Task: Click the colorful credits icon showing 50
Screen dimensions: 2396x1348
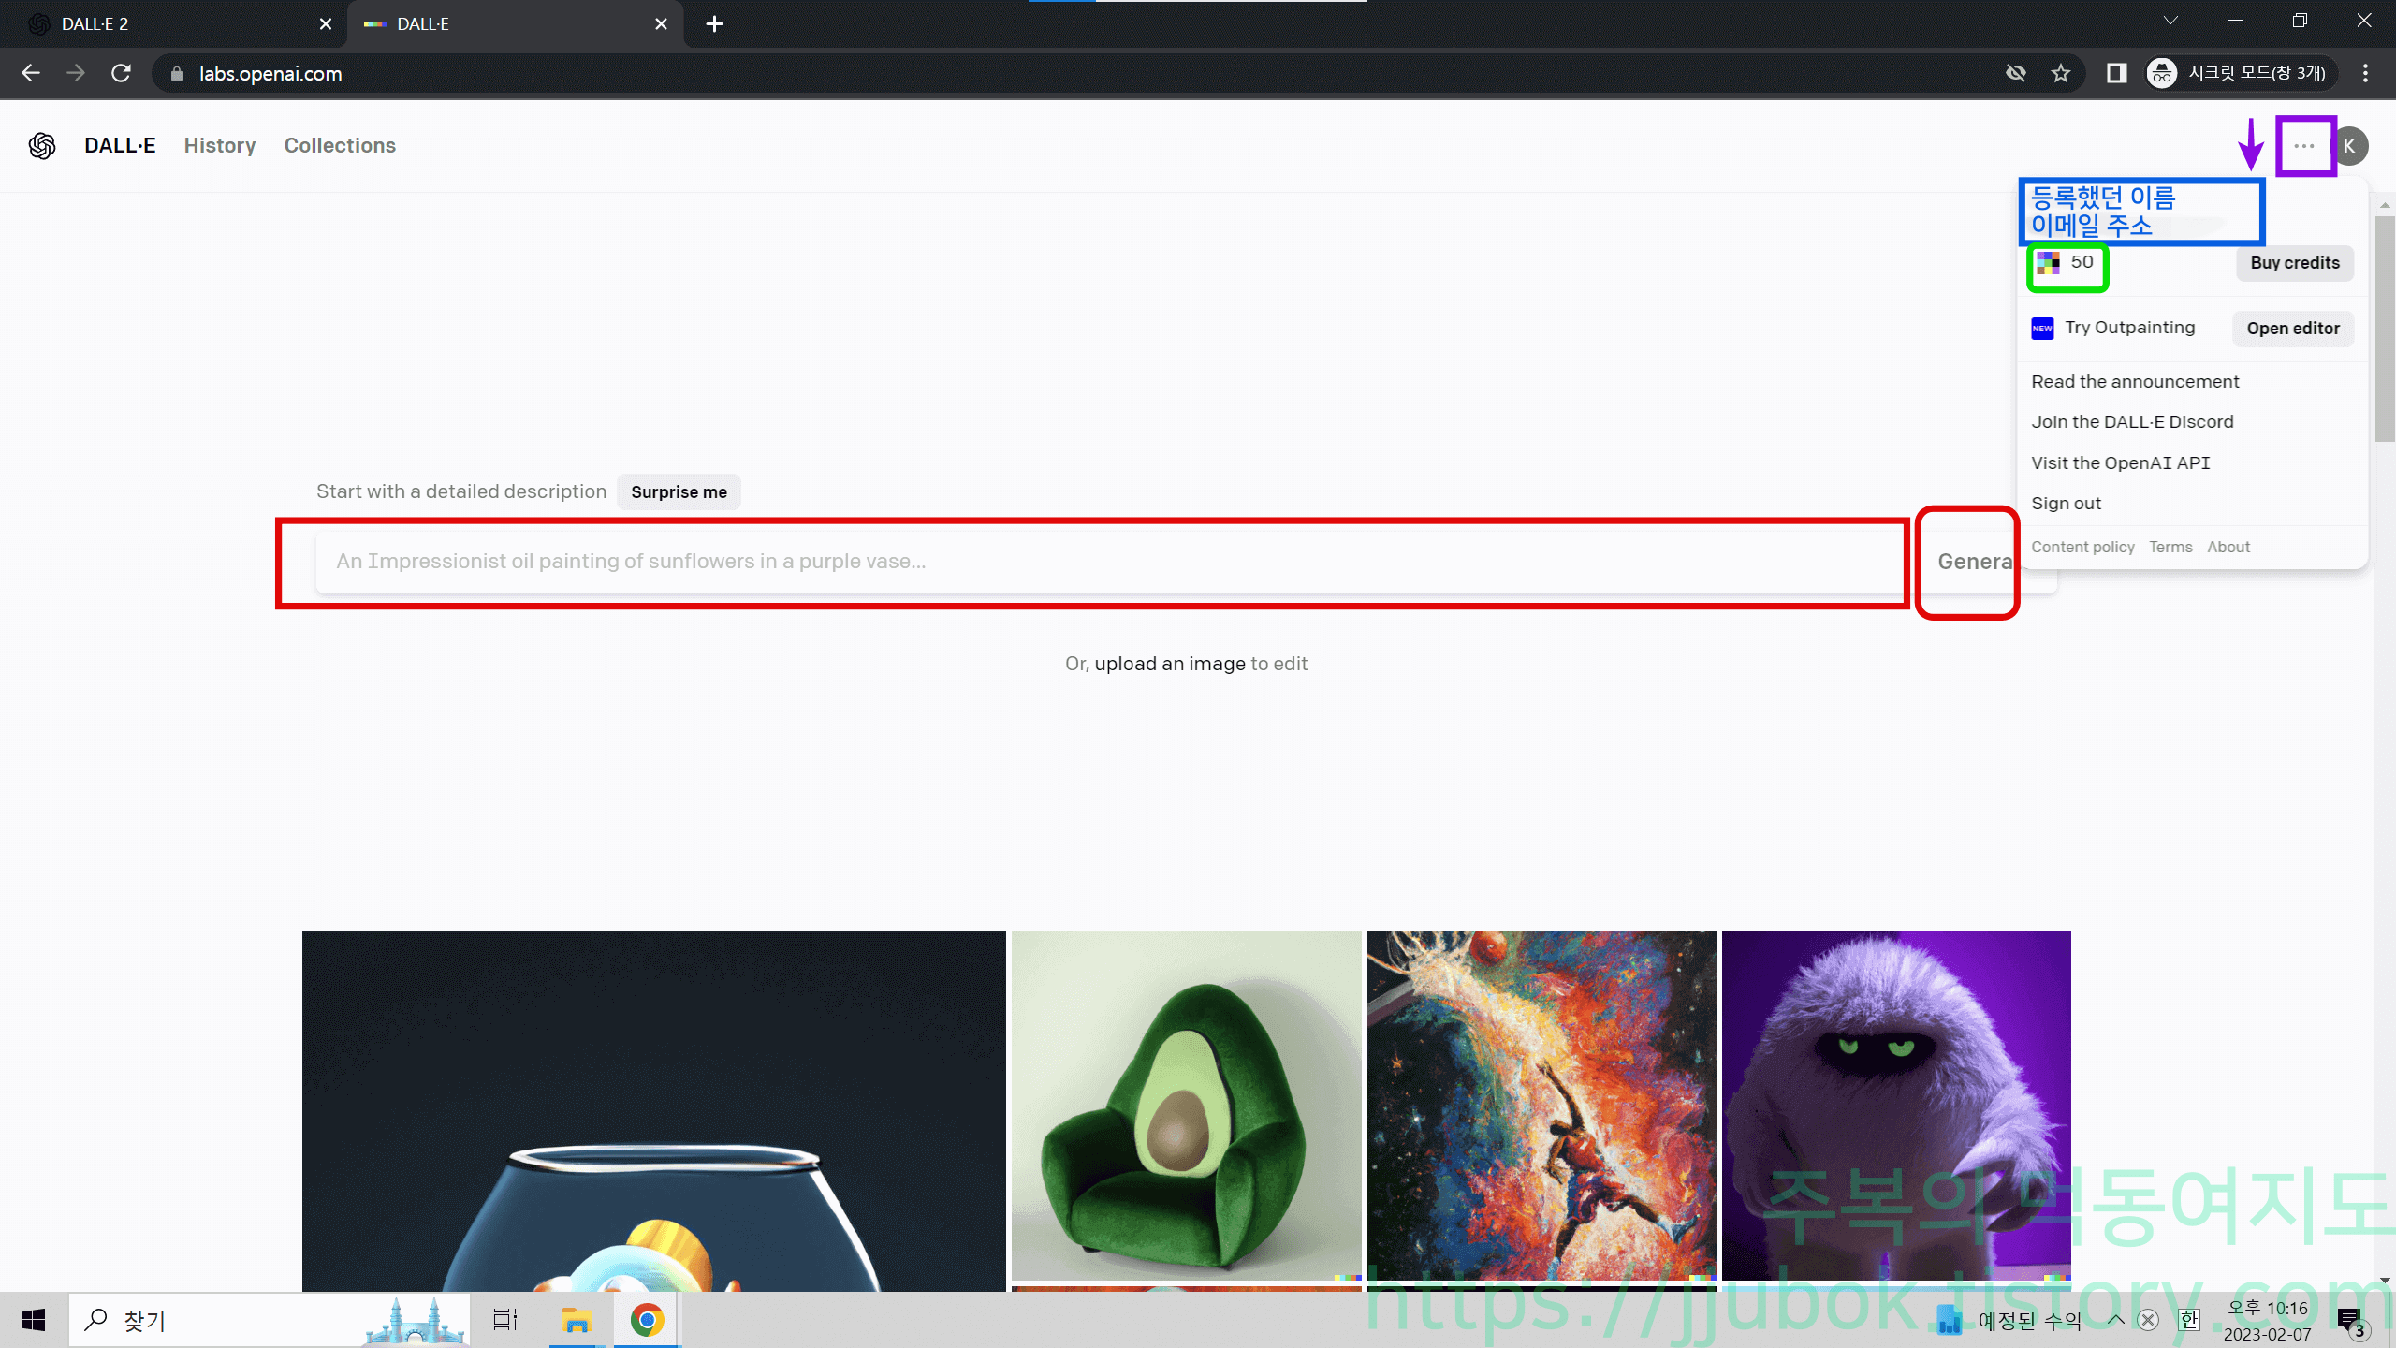Action: pos(2048,263)
